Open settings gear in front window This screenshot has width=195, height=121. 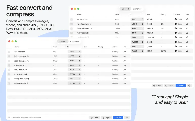127,118
